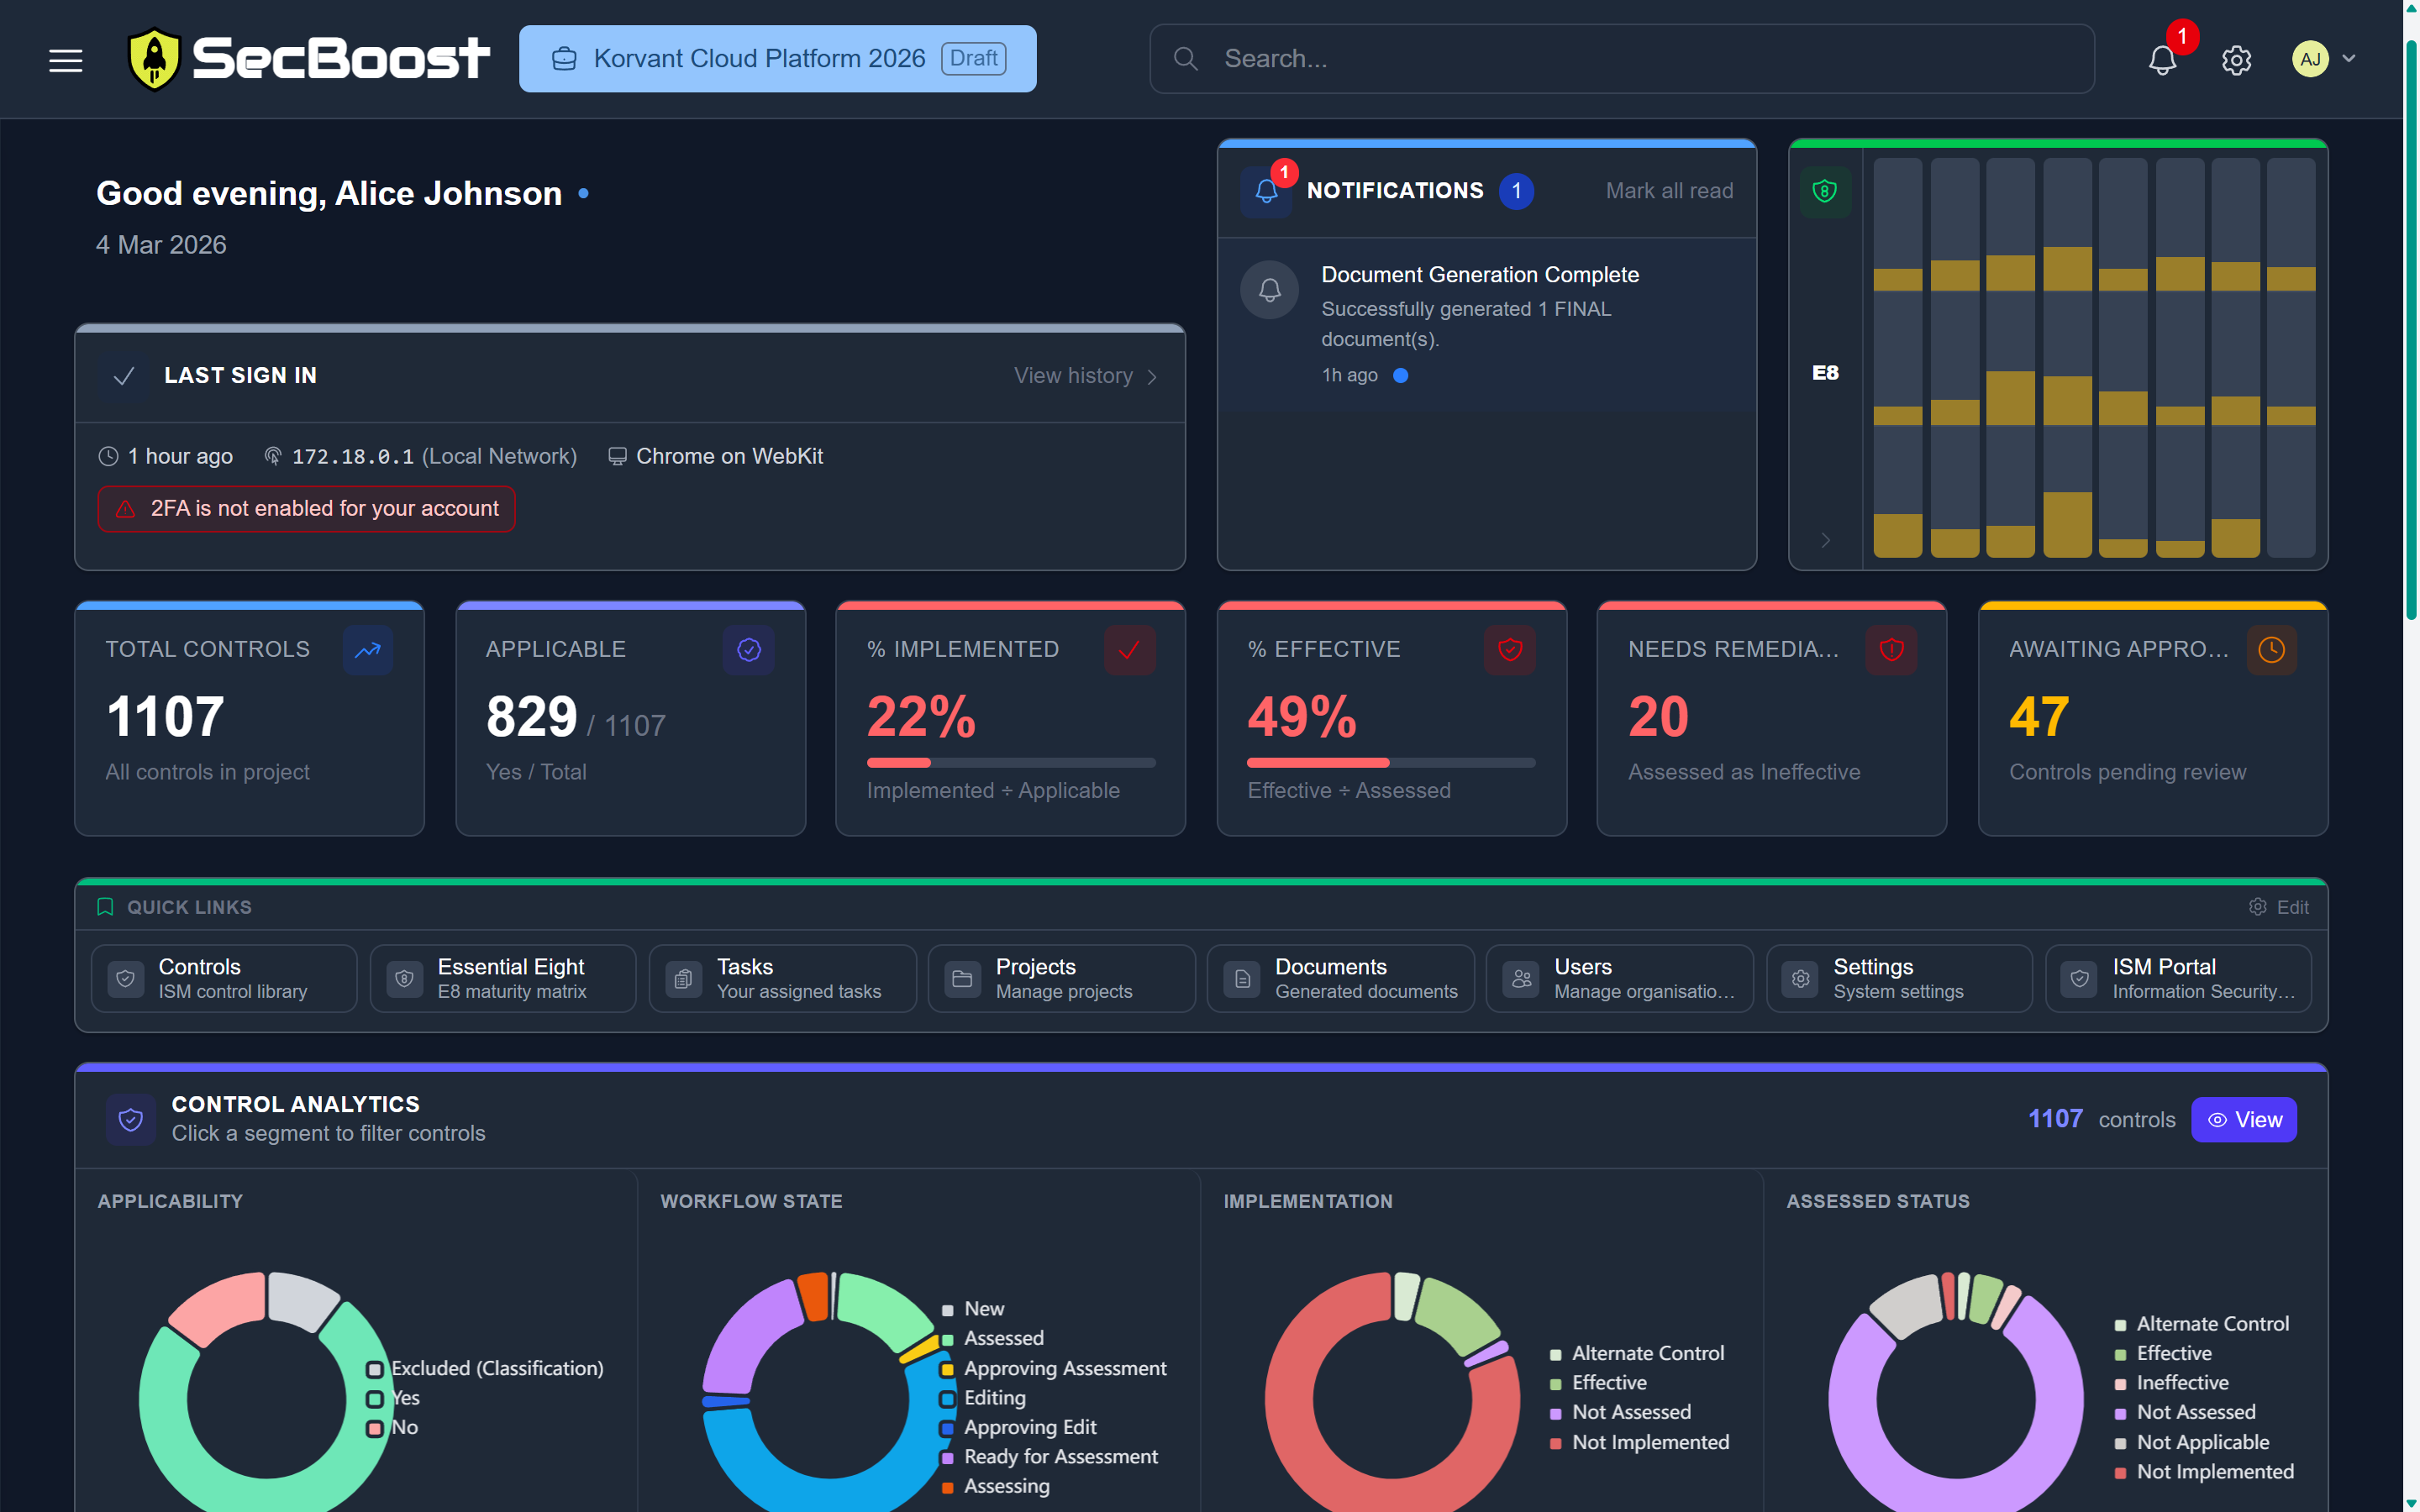Screen dimensions: 2420x1512
Task: Open the header notifications bell
Action: click(x=2162, y=60)
